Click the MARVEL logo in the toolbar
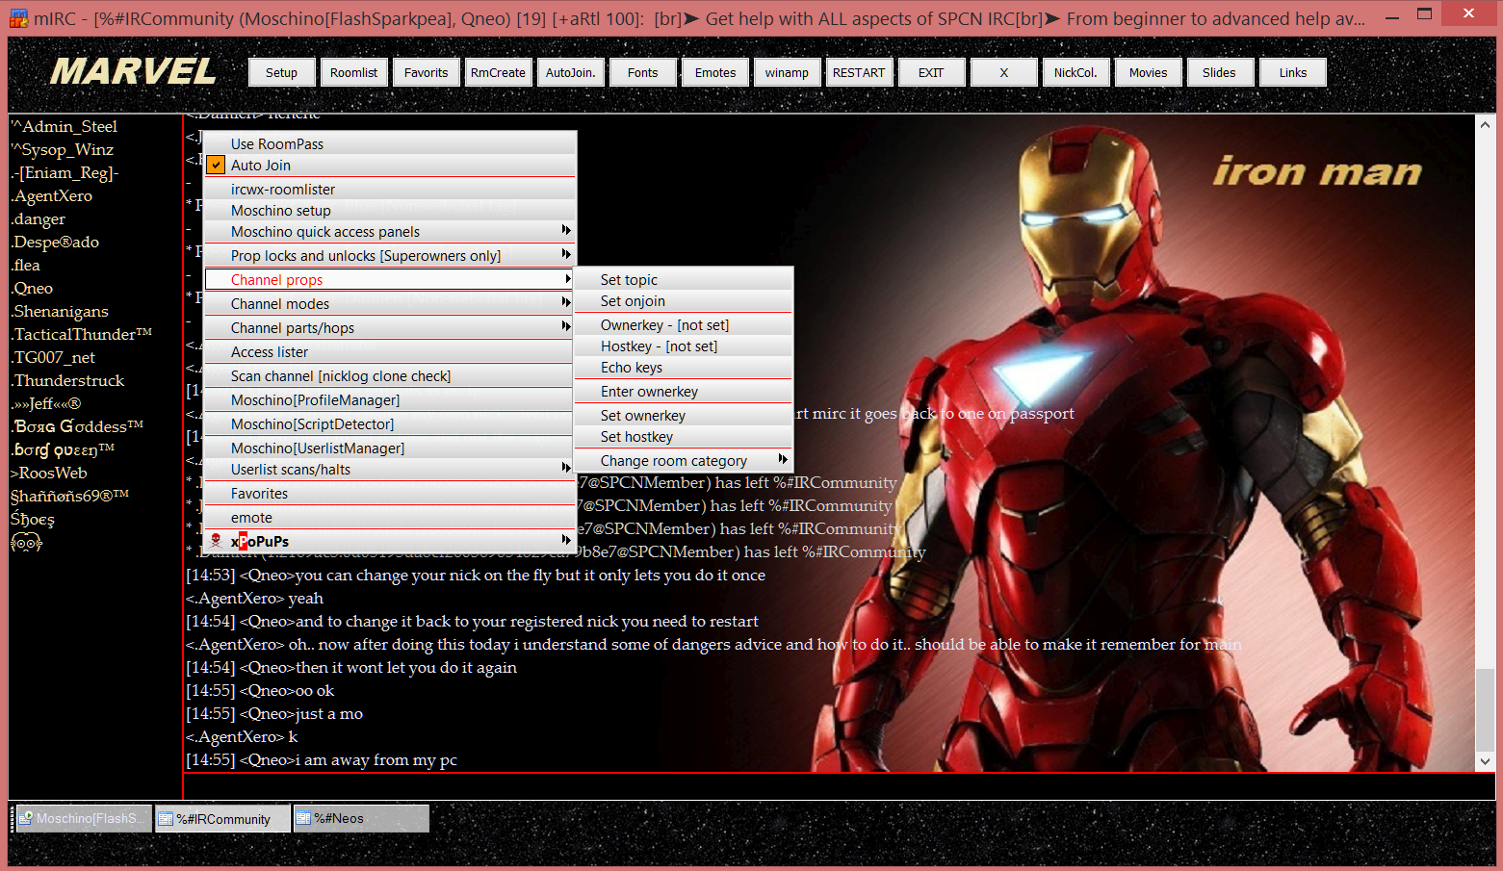 point(133,72)
